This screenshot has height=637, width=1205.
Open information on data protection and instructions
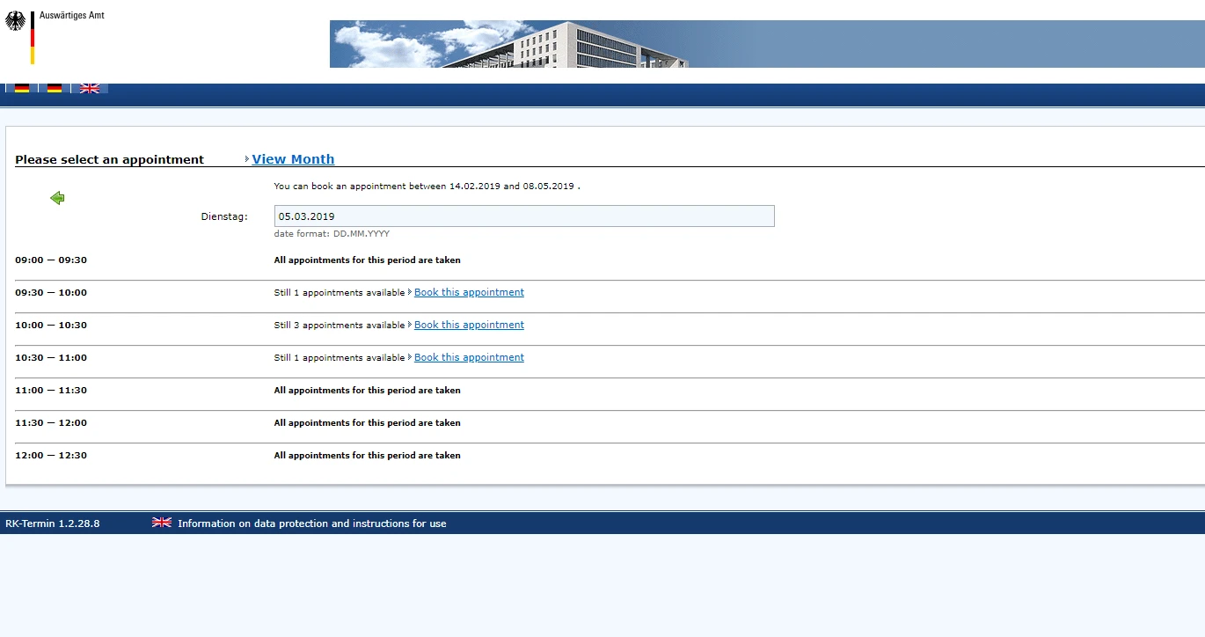pyautogui.click(x=312, y=524)
